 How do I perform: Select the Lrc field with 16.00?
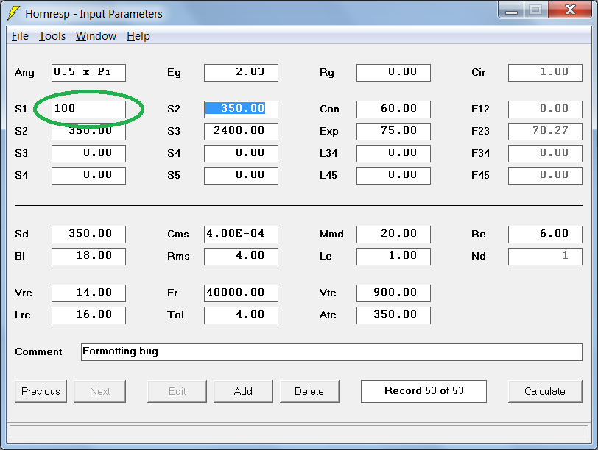click(88, 315)
